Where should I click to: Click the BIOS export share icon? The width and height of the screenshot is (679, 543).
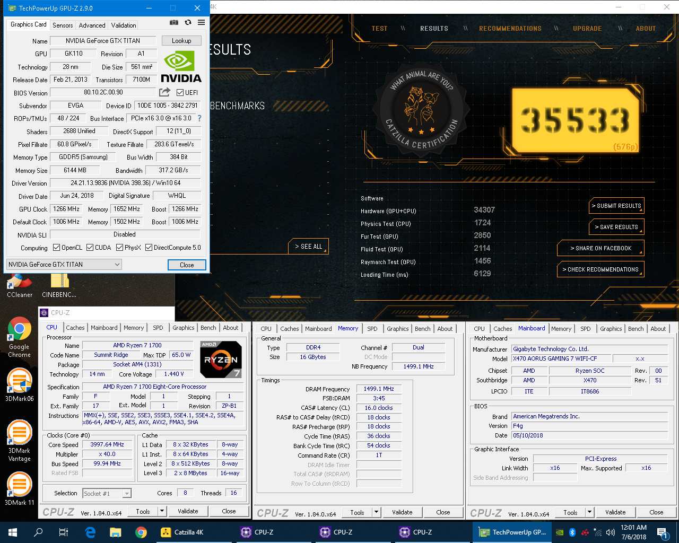click(x=164, y=92)
